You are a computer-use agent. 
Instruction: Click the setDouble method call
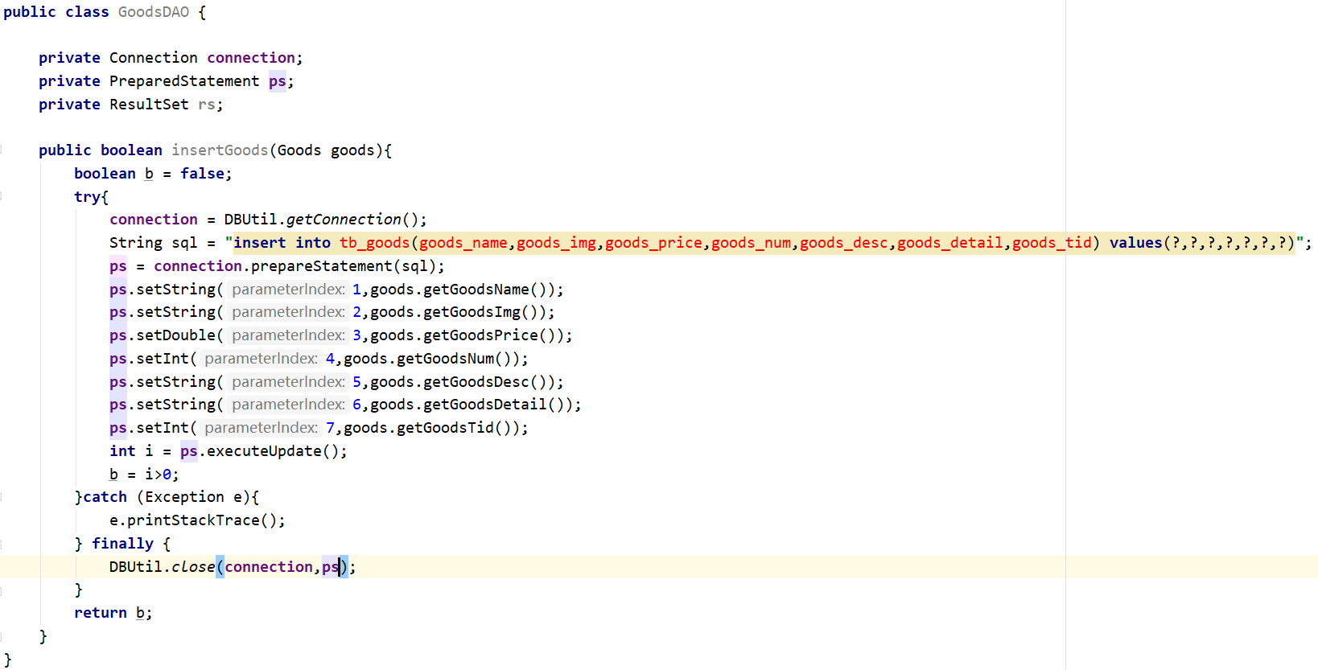tap(175, 335)
